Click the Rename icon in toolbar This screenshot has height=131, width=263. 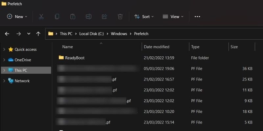click(x=88, y=17)
